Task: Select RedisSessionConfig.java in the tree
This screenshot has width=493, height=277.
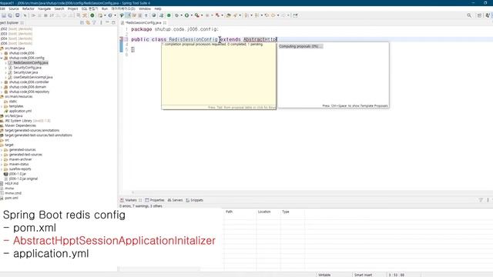Action: (31, 63)
